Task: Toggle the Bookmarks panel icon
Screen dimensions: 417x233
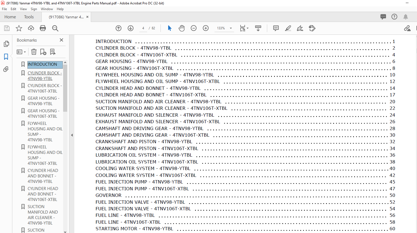Action: coord(6,57)
